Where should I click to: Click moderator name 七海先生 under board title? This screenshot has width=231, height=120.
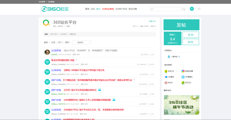point(60,26)
